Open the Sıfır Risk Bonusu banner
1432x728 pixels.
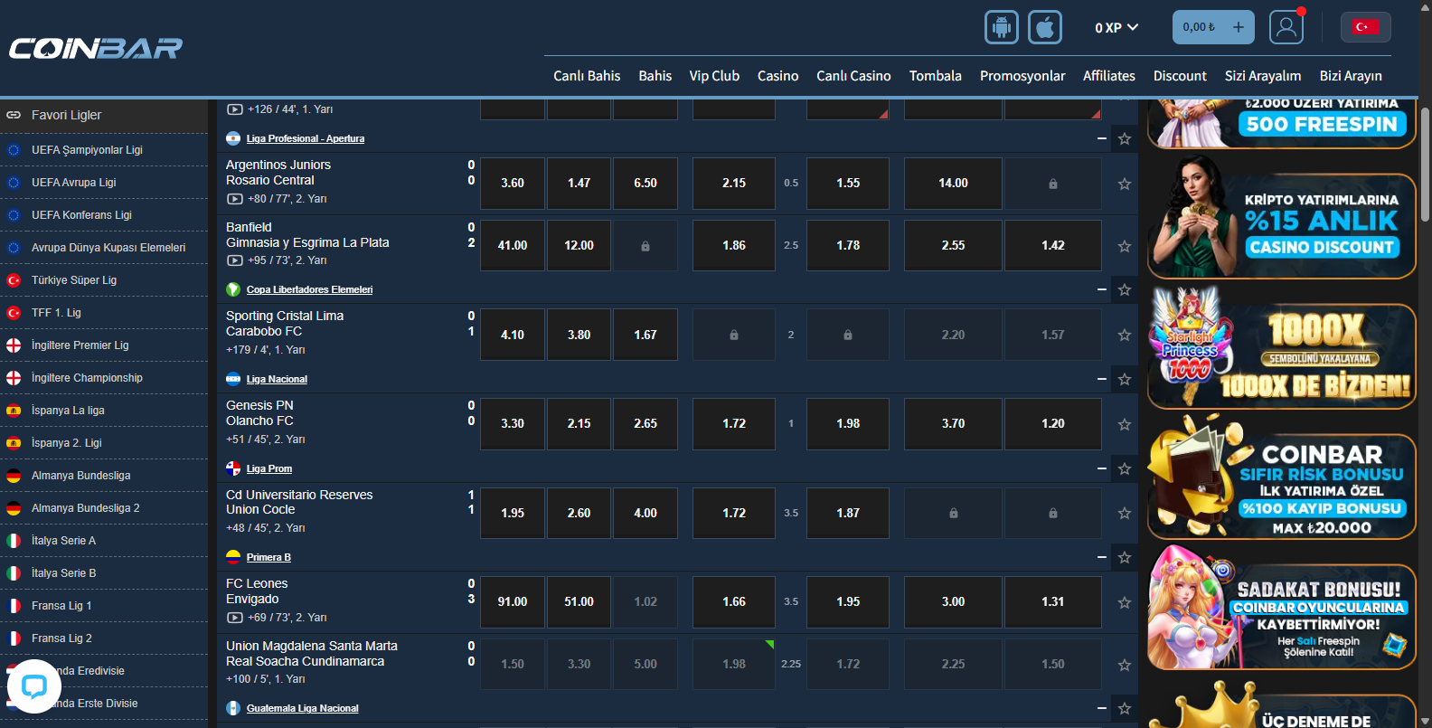click(1282, 478)
